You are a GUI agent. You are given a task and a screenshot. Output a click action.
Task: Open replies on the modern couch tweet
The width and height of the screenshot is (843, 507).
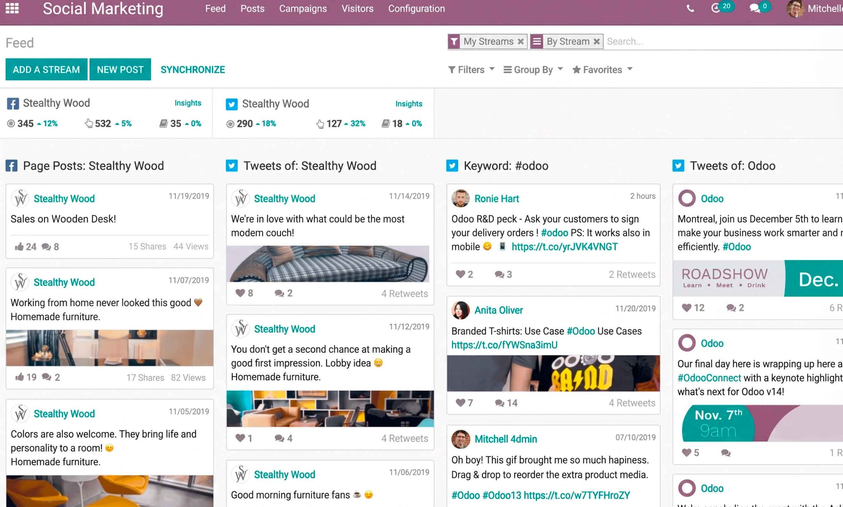[279, 294]
